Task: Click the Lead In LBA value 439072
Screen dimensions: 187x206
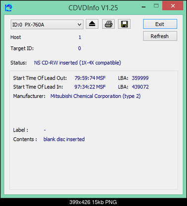Action: click(x=140, y=87)
